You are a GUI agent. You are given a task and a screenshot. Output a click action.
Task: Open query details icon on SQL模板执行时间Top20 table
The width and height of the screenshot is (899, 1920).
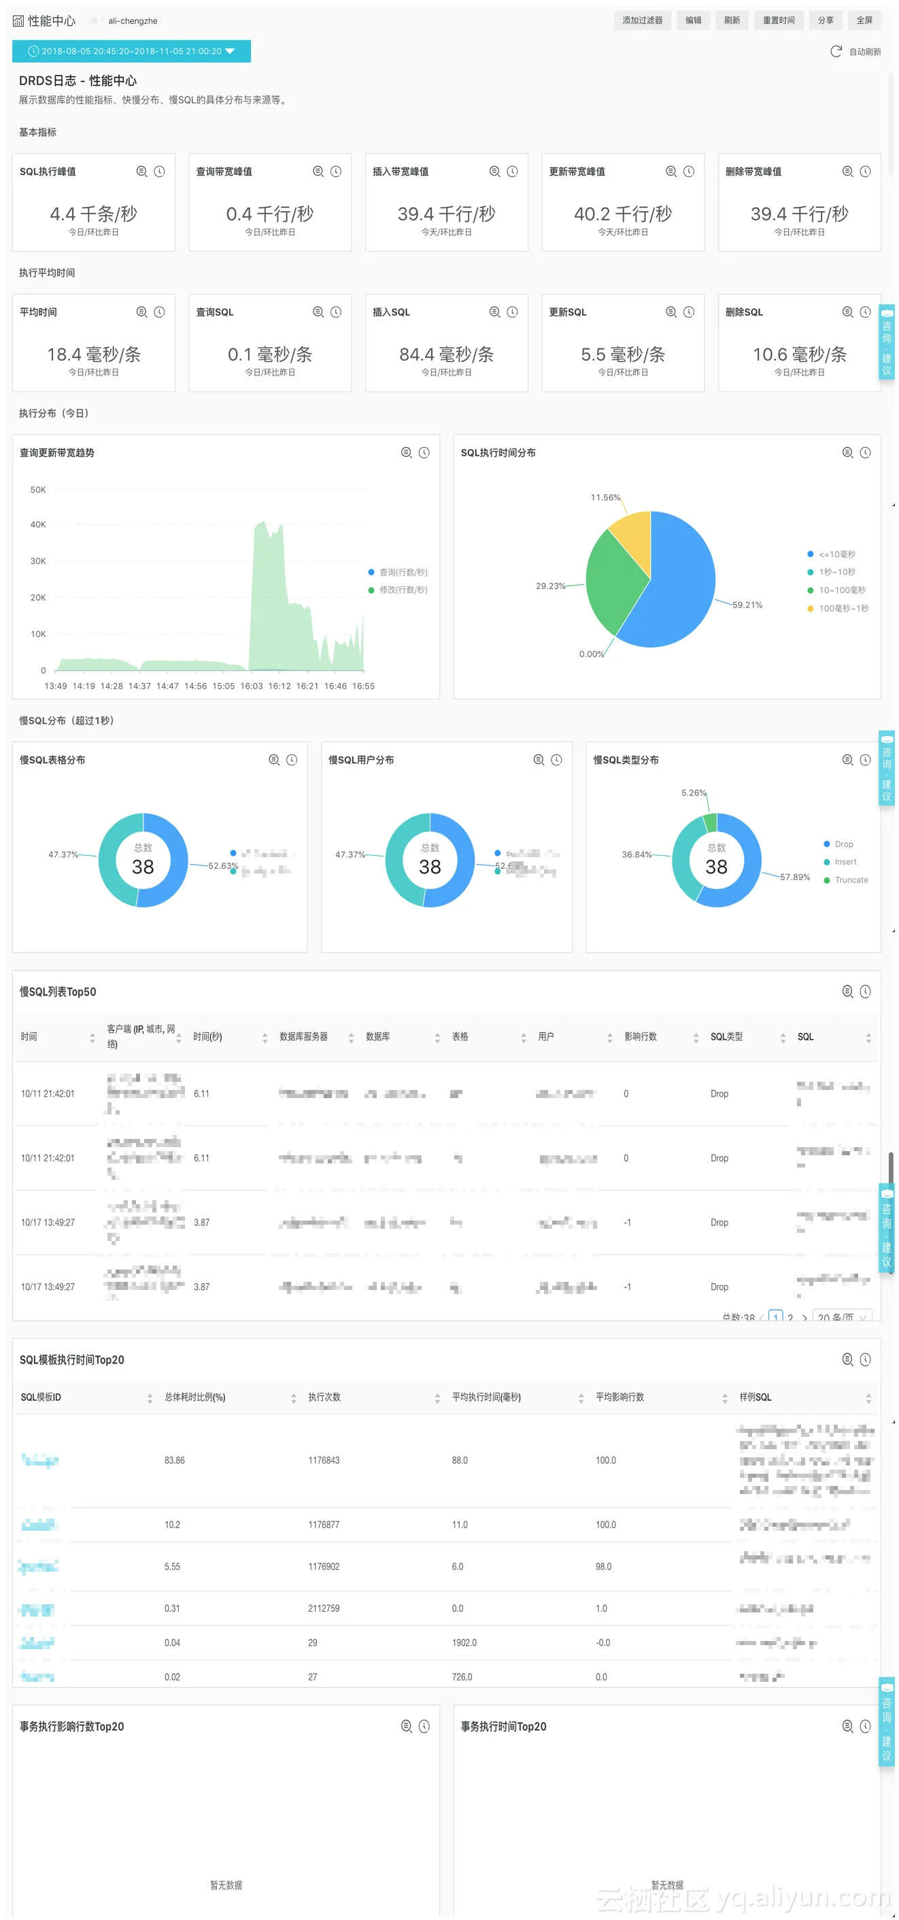(x=847, y=1359)
